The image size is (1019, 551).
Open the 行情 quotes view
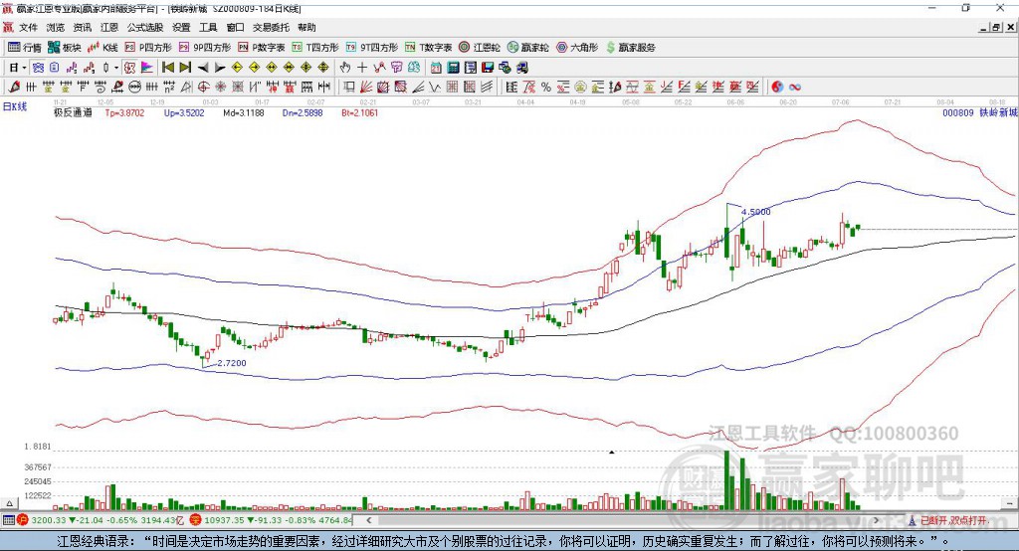25,48
